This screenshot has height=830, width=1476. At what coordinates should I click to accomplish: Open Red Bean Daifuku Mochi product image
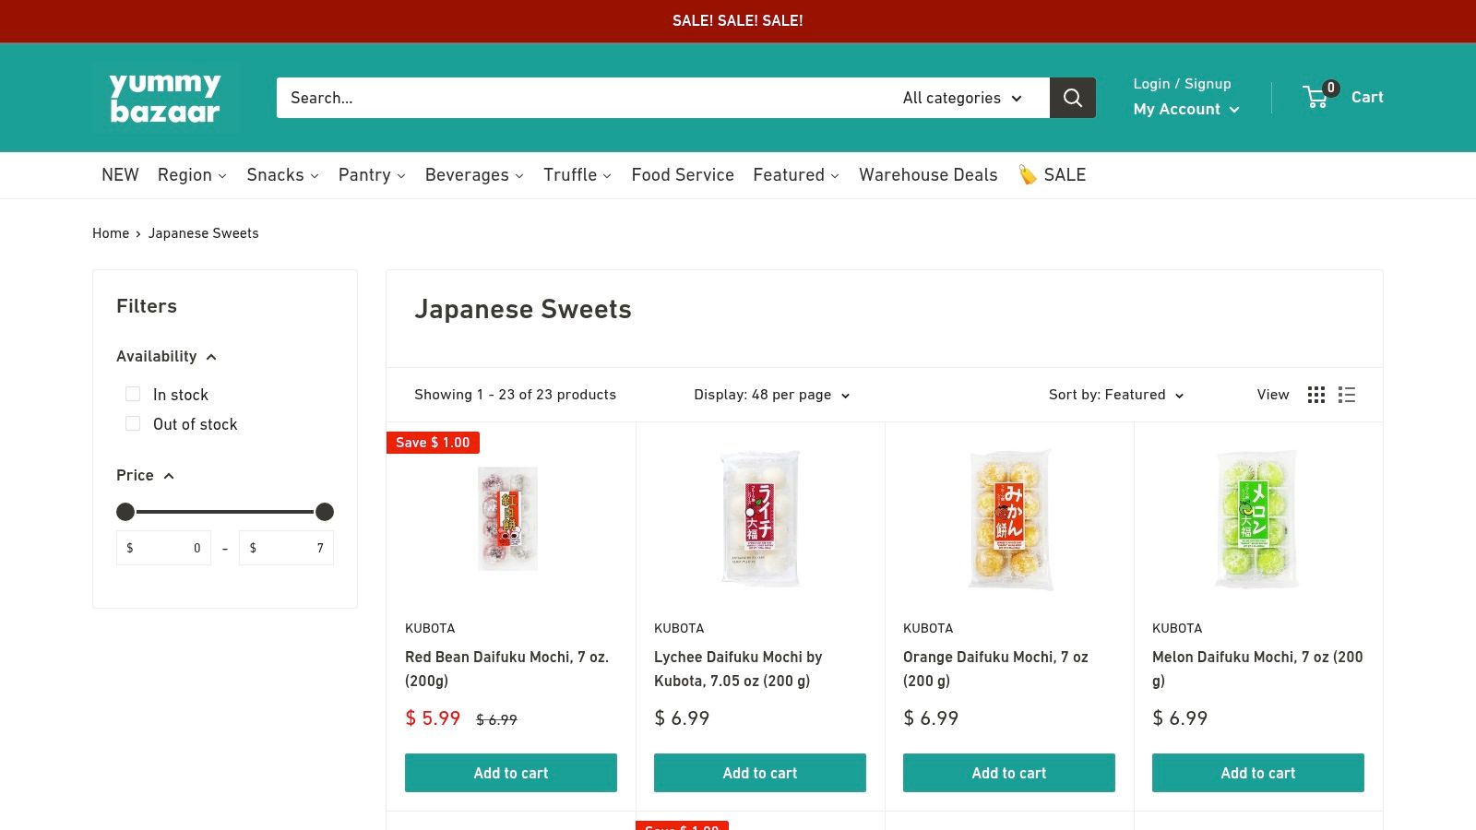coord(508,518)
